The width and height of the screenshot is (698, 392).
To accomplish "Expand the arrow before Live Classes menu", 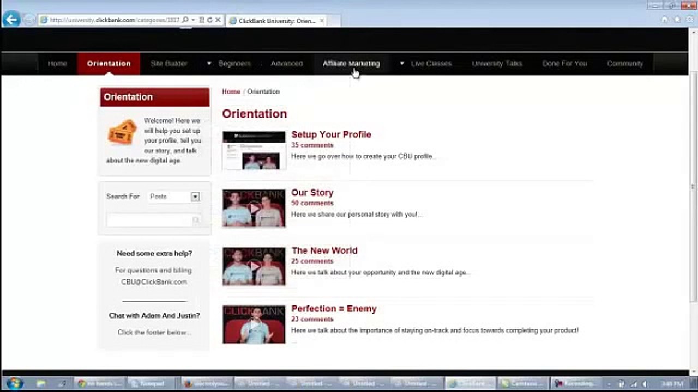I will point(402,64).
